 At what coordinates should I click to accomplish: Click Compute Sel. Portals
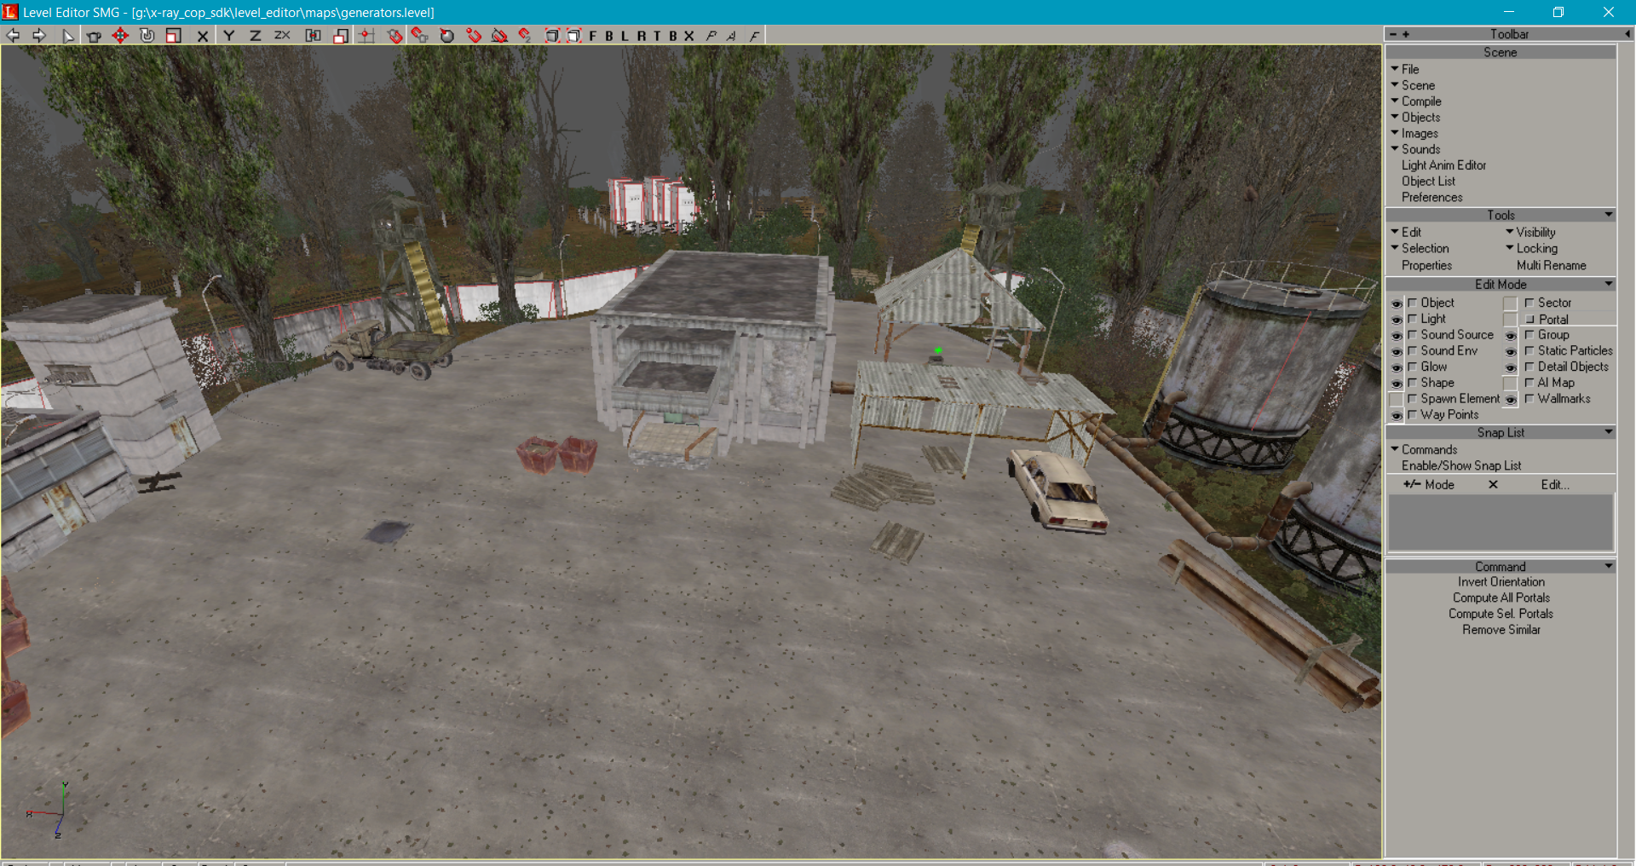[1501, 614]
